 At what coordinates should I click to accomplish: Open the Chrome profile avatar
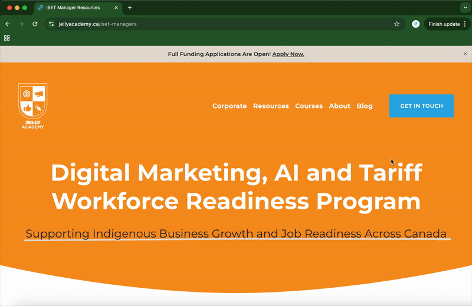coord(416,24)
